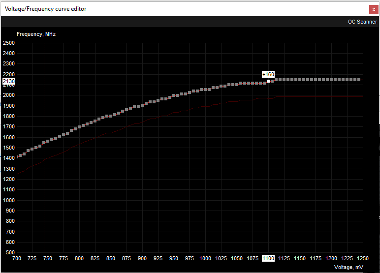Click the 700 voltage axis label

17,258
